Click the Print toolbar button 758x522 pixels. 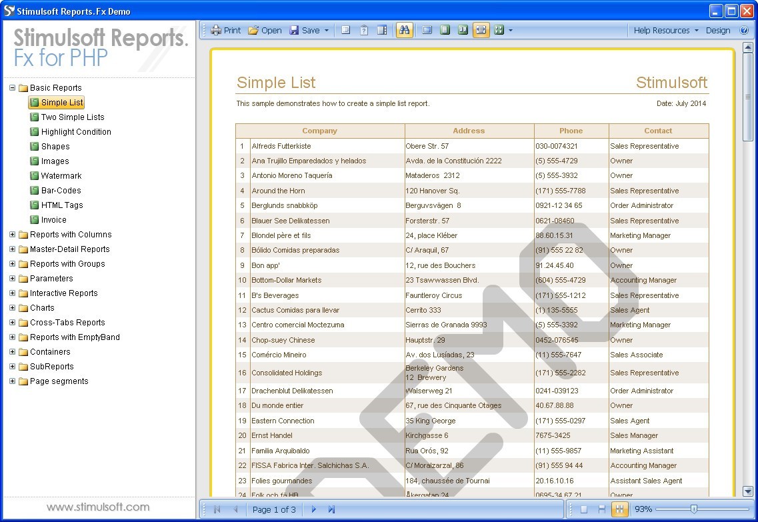226,30
